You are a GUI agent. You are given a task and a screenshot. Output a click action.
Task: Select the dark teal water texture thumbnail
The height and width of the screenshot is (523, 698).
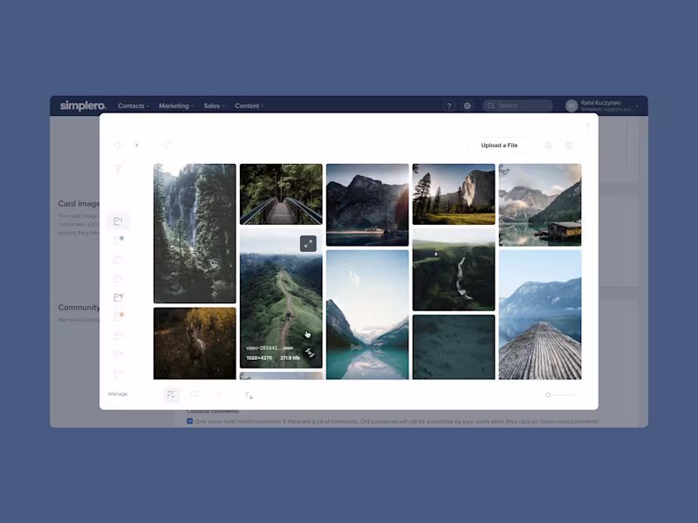[x=454, y=347]
